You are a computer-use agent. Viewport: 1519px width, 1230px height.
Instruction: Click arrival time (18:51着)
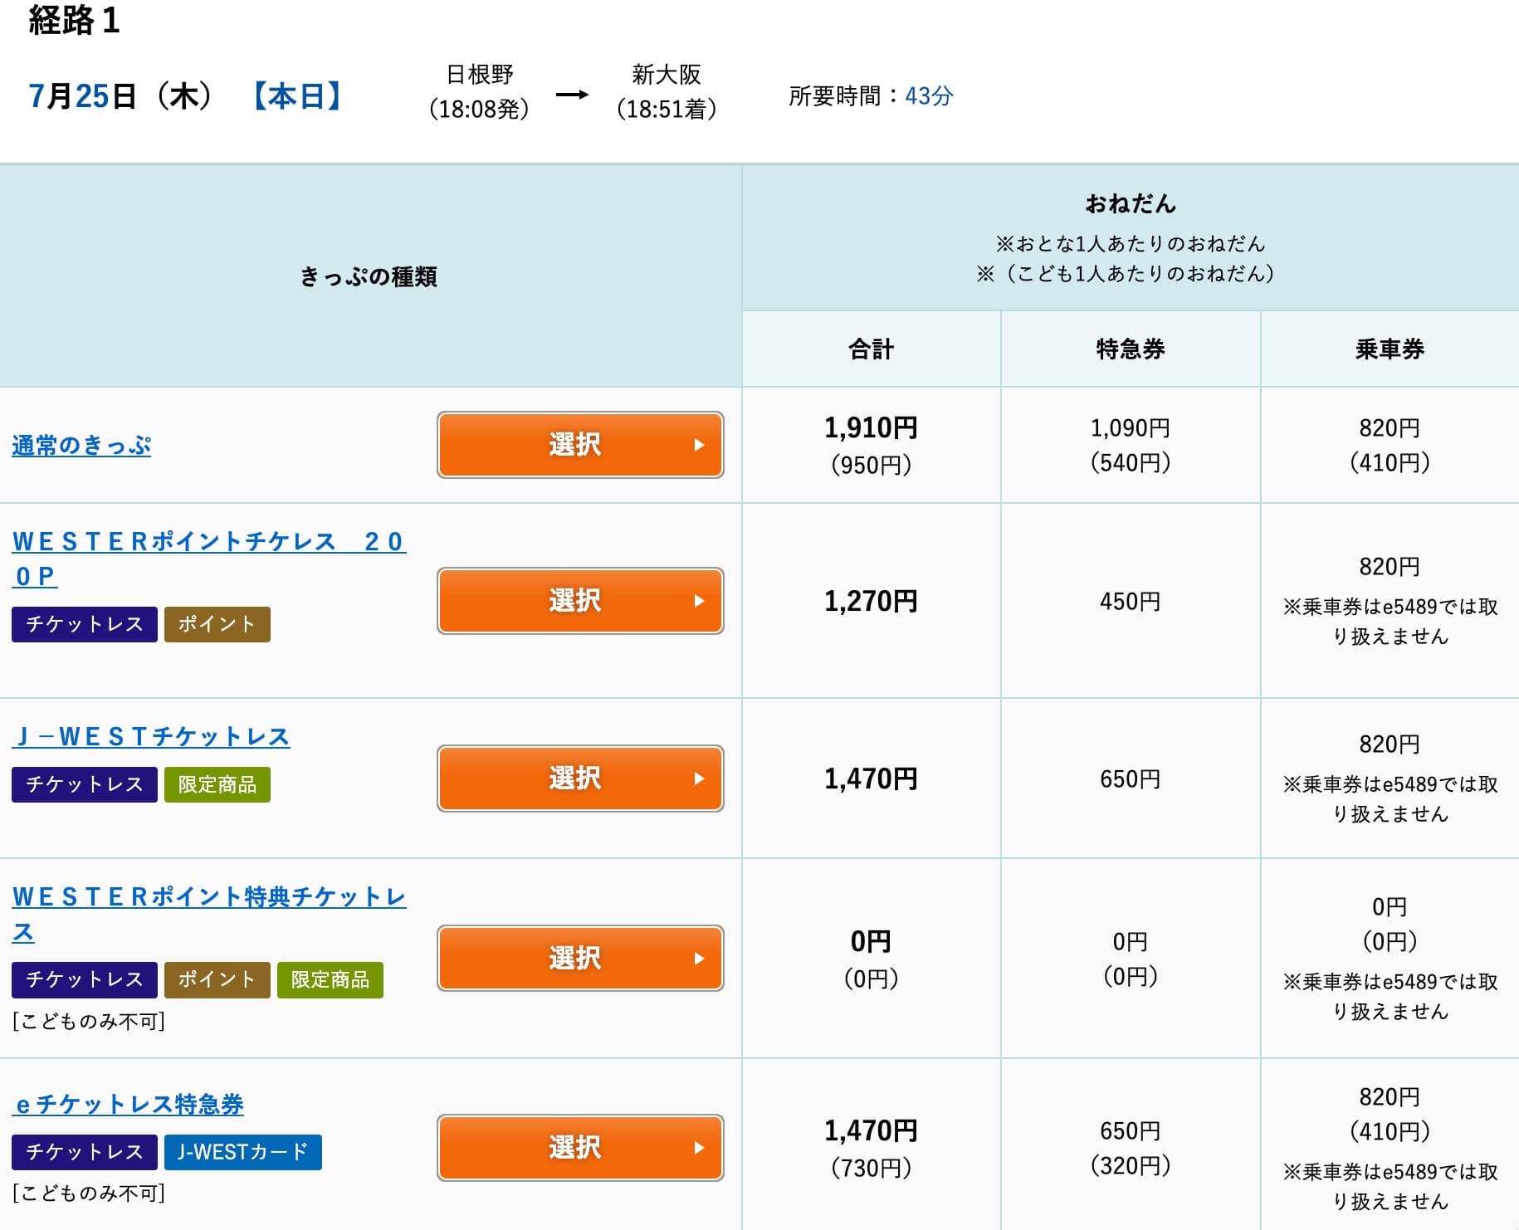667,109
